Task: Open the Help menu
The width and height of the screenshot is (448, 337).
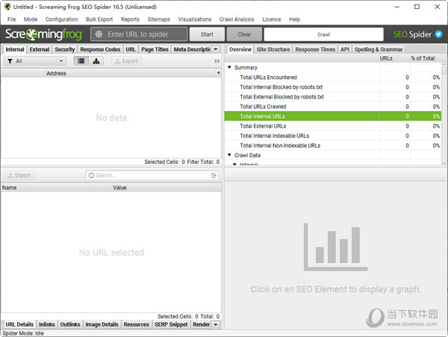Action: pyautogui.click(x=295, y=19)
